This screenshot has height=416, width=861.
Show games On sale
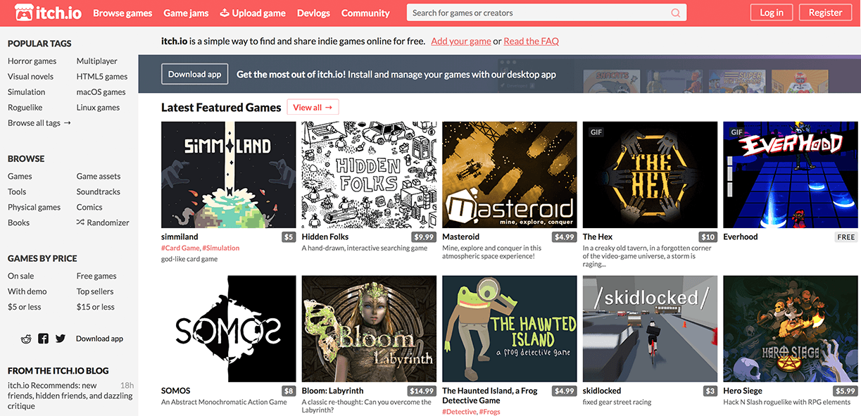(20, 276)
